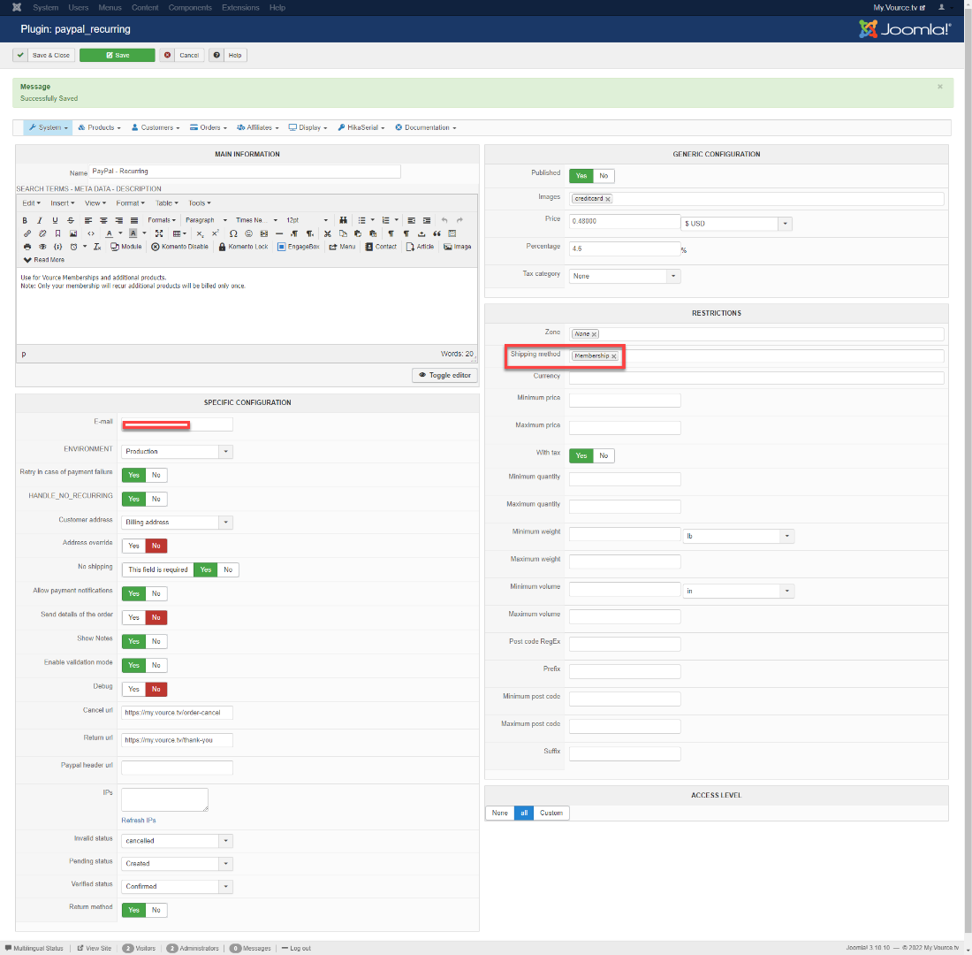This screenshot has height=955, width=972.
Task: Apply bold formatting in editor
Action: [x=25, y=220]
